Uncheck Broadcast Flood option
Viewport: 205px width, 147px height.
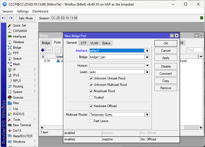click(91, 91)
